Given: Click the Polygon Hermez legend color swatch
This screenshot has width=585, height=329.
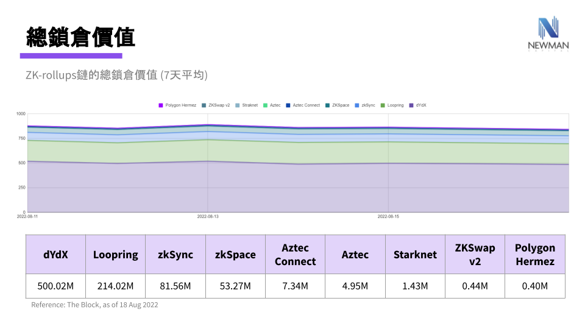Looking at the screenshot, I should coord(161,105).
